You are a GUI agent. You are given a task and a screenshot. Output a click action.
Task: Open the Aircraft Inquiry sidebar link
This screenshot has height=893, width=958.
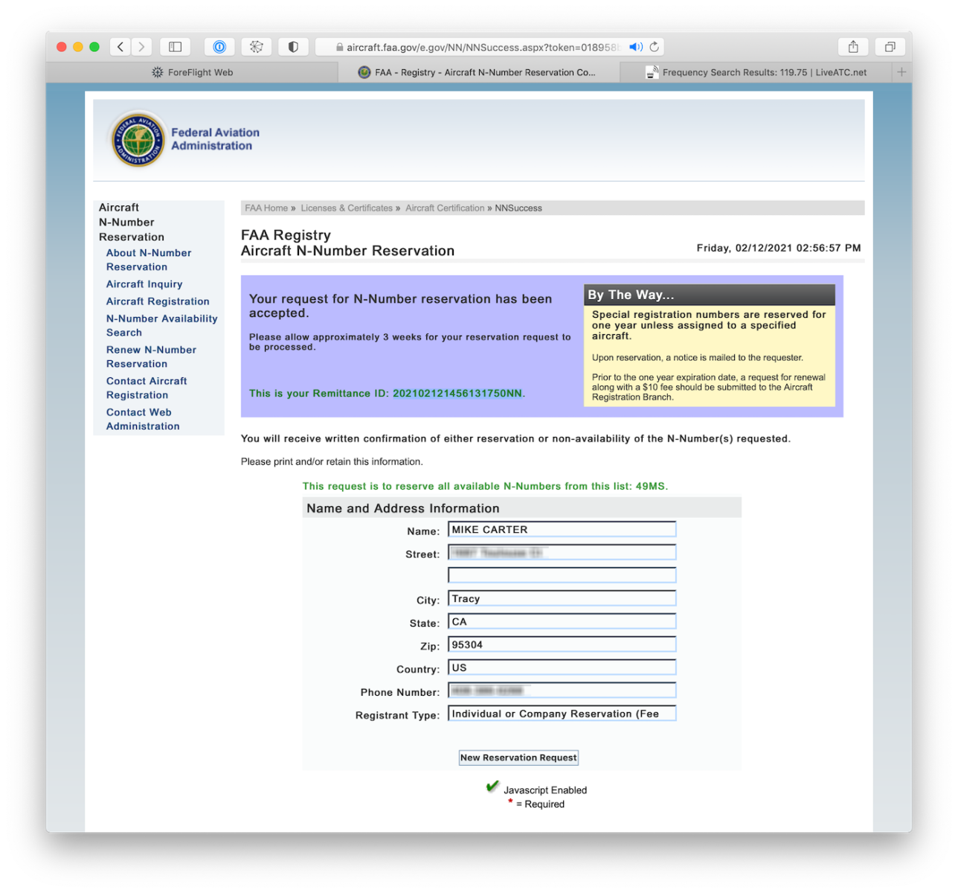click(x=144, y=284)
